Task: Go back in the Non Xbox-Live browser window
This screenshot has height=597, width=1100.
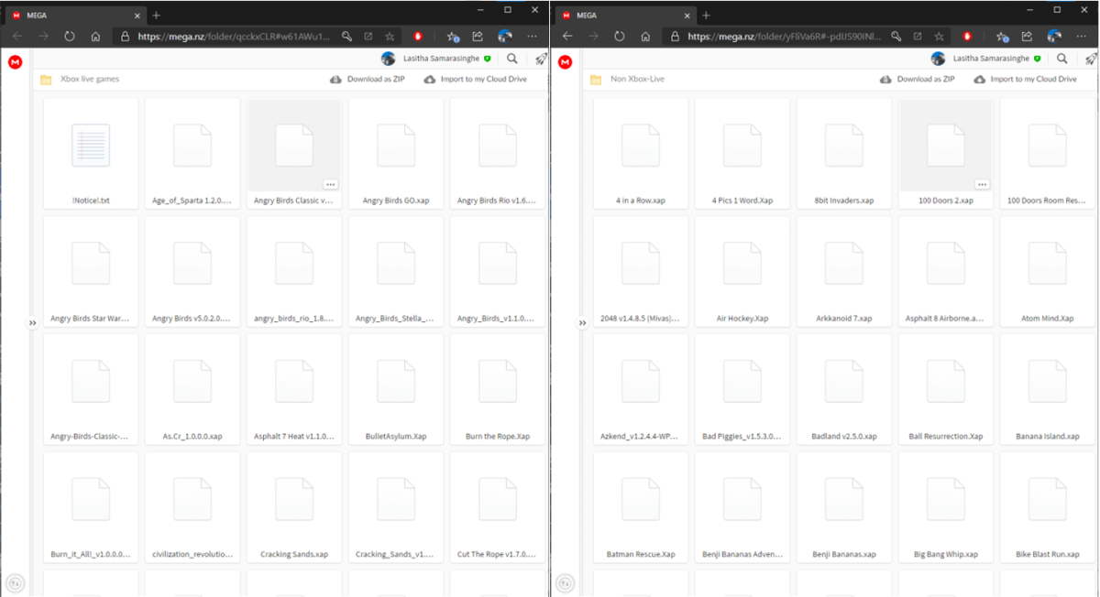Action: [567, 37]
